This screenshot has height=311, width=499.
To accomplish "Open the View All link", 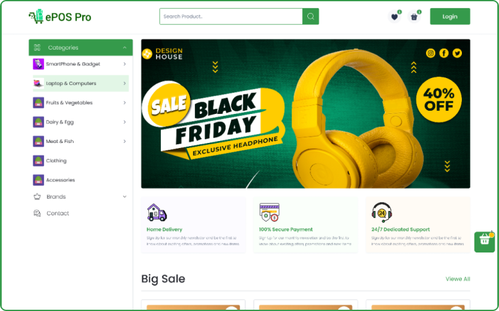I will [x=458, y=279].
